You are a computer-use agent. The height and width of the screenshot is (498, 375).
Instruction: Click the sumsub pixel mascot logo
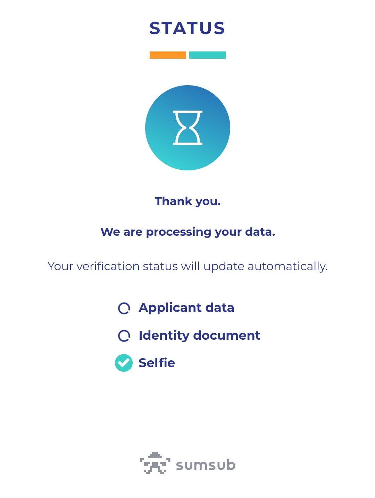click(155, 463)
